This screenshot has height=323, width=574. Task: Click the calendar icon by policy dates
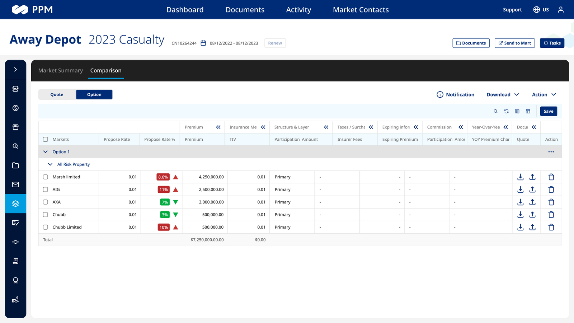(x=203, y=43)
